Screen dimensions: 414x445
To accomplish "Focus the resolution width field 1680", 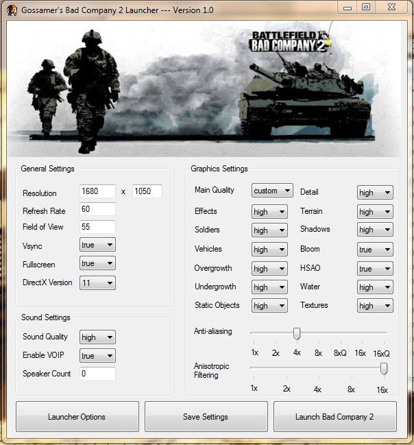I will click(97, 191).
